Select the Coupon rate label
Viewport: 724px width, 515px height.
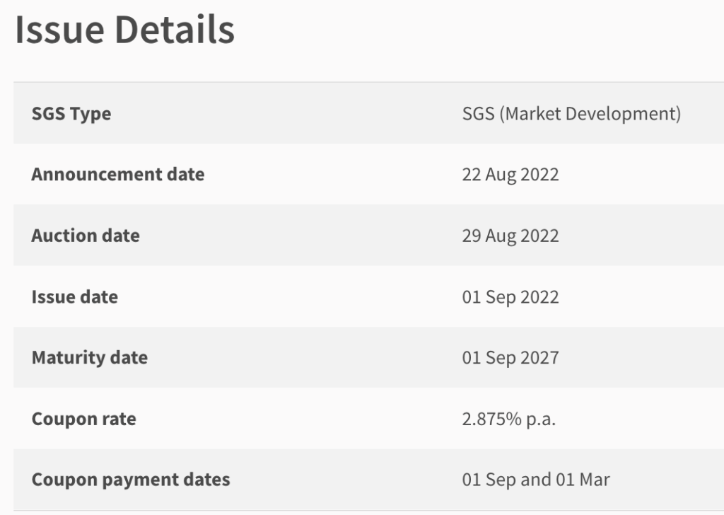pyautogui.click(x=83, y=419)
